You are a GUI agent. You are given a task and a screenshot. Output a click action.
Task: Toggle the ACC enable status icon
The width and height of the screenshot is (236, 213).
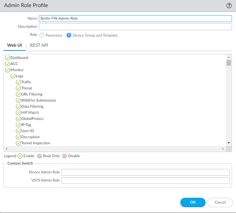click(7, 64)
